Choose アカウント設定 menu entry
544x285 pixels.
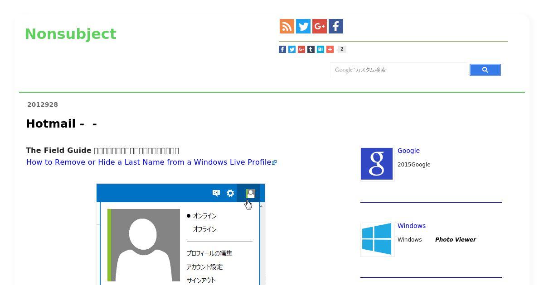pos(204,267)
